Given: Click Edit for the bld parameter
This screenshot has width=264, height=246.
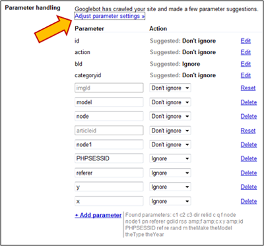Looking at the screenshot, I should pyautogui.click(x=246, y=64).
